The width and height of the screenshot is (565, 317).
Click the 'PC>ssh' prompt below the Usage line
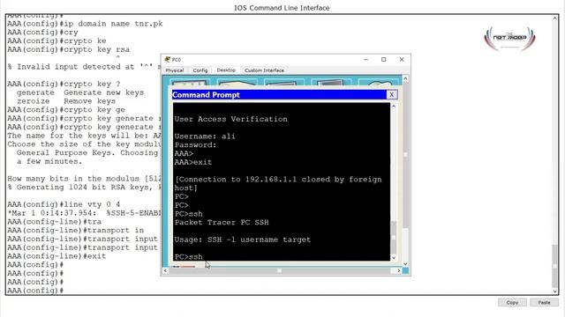(x=189, y=256)
